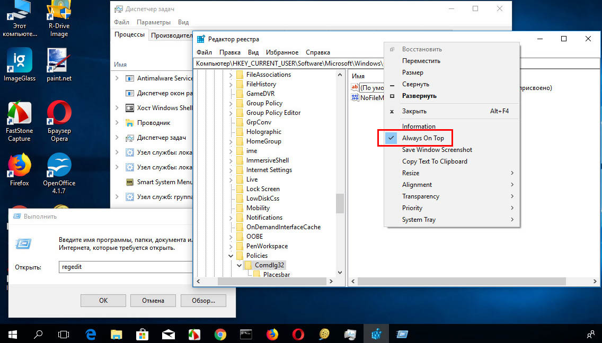602x343 pixels.
Task: Open Microsoft Store from taskbar
Action: click(142, 334)
